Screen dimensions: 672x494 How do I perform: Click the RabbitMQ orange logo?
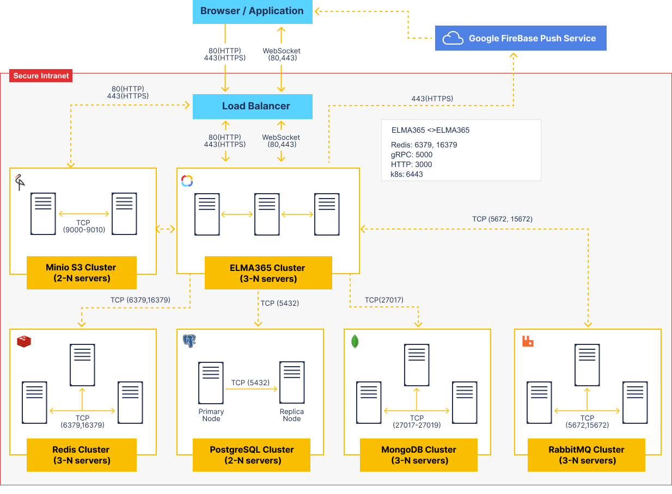pyautogui.click(x=528, y=341)
